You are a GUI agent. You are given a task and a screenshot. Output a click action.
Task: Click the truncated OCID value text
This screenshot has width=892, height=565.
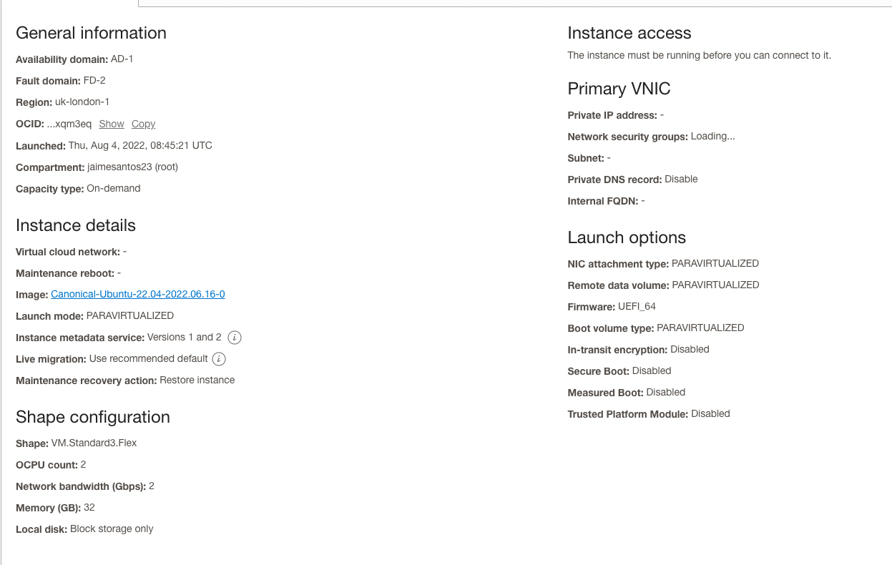point(69,124)
